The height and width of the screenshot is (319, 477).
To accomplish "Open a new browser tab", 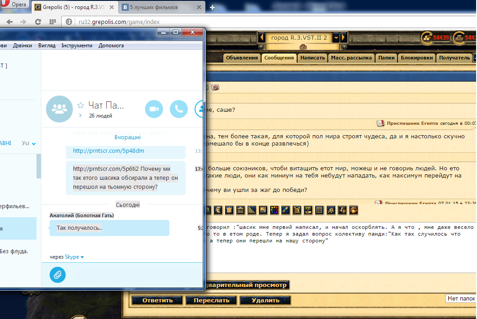I will pyautogui.click(x=212, y=7).
